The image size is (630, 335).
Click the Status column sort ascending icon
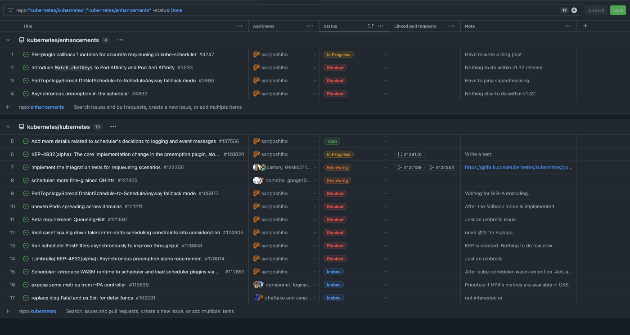point(371,26)
